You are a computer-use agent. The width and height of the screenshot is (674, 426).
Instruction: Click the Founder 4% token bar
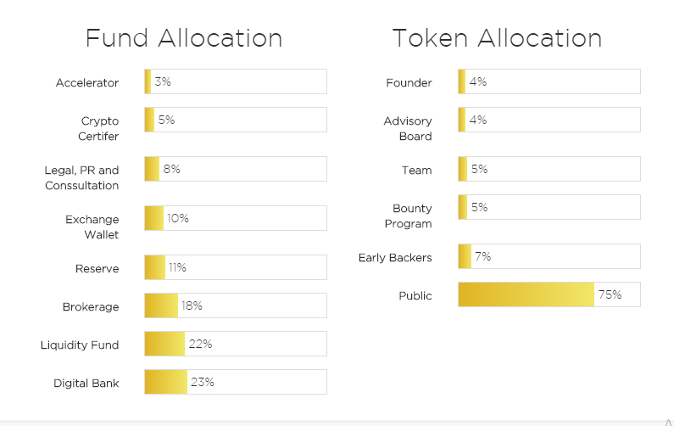point(549,81)
